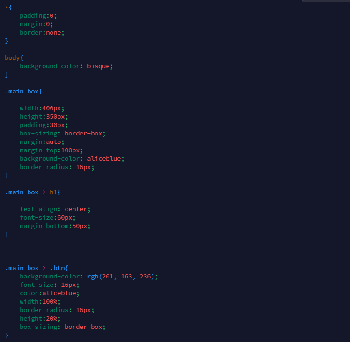Click 'box-sizing: border-box;' in the .main_box rule
Image resolution: width=350 pixels, height=342 pixels.
click(x=63, y=133)
